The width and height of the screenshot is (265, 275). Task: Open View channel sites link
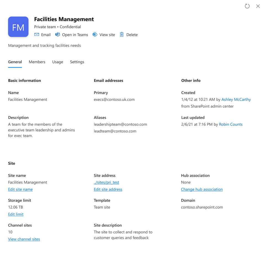pyautogui.click(x=24, y=239)
